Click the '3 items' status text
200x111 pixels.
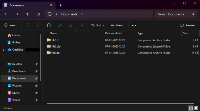coord(7,108)
